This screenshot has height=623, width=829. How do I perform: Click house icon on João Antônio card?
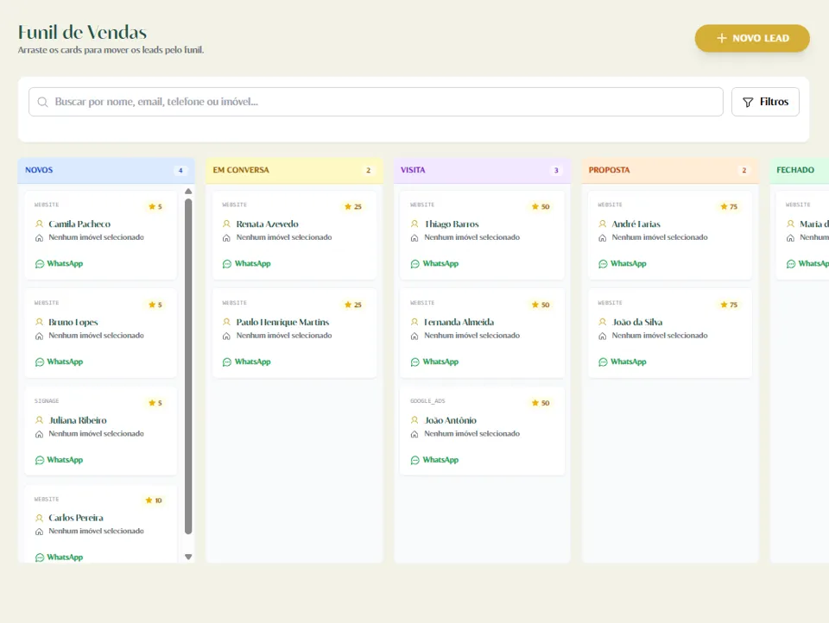coord(414,434)
